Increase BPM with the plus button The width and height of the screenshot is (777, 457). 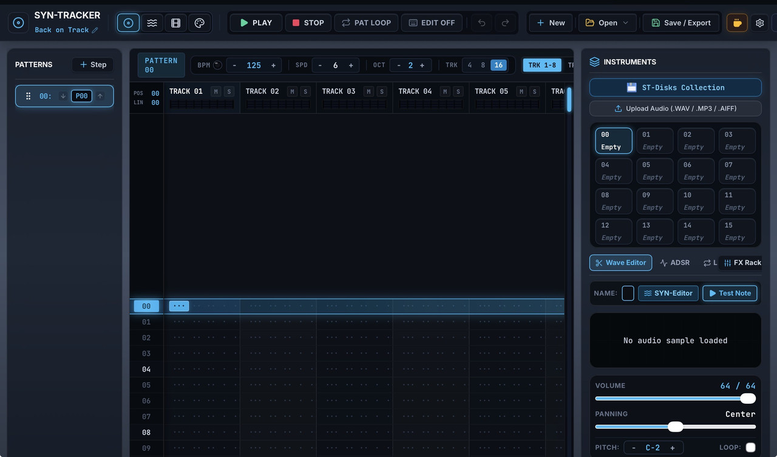(273, 65)
